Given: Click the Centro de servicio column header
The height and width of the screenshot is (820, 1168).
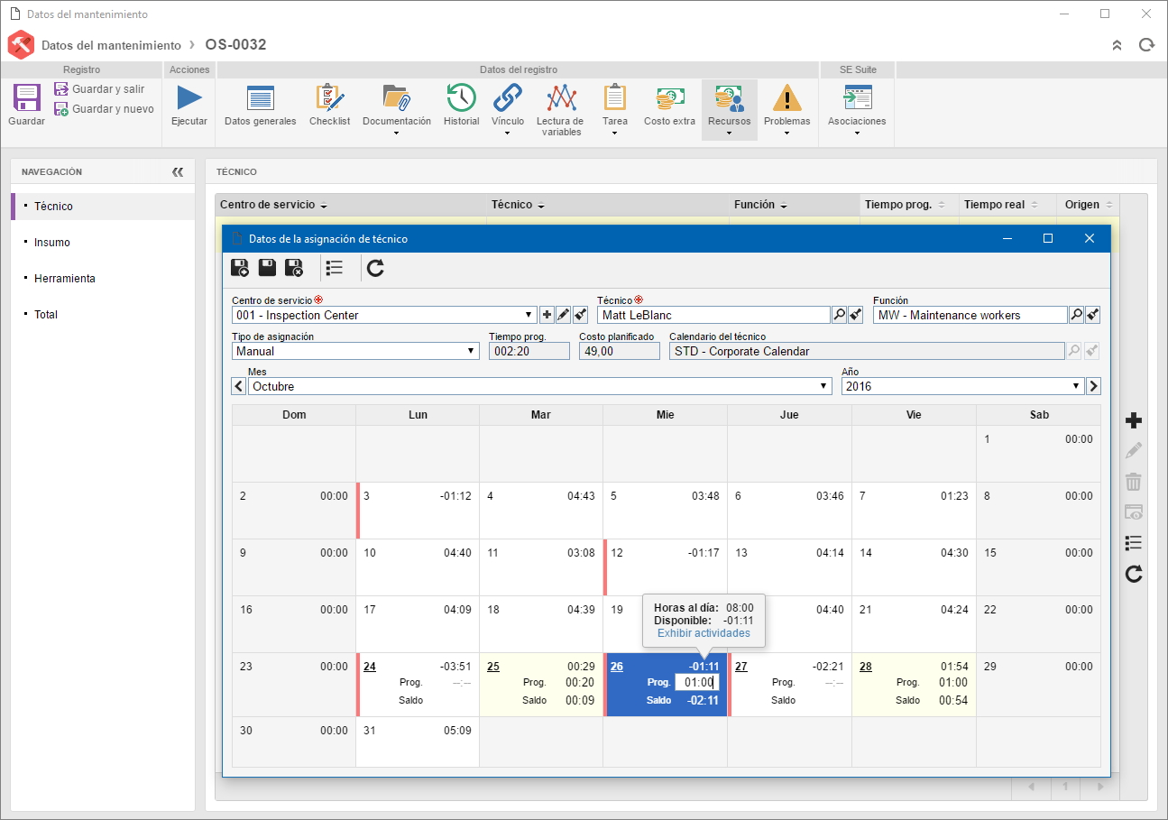Looking at the screenshot, I should tap(351, 205).
